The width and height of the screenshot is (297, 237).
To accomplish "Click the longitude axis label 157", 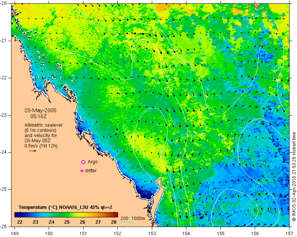I will (x=289, y=234).
